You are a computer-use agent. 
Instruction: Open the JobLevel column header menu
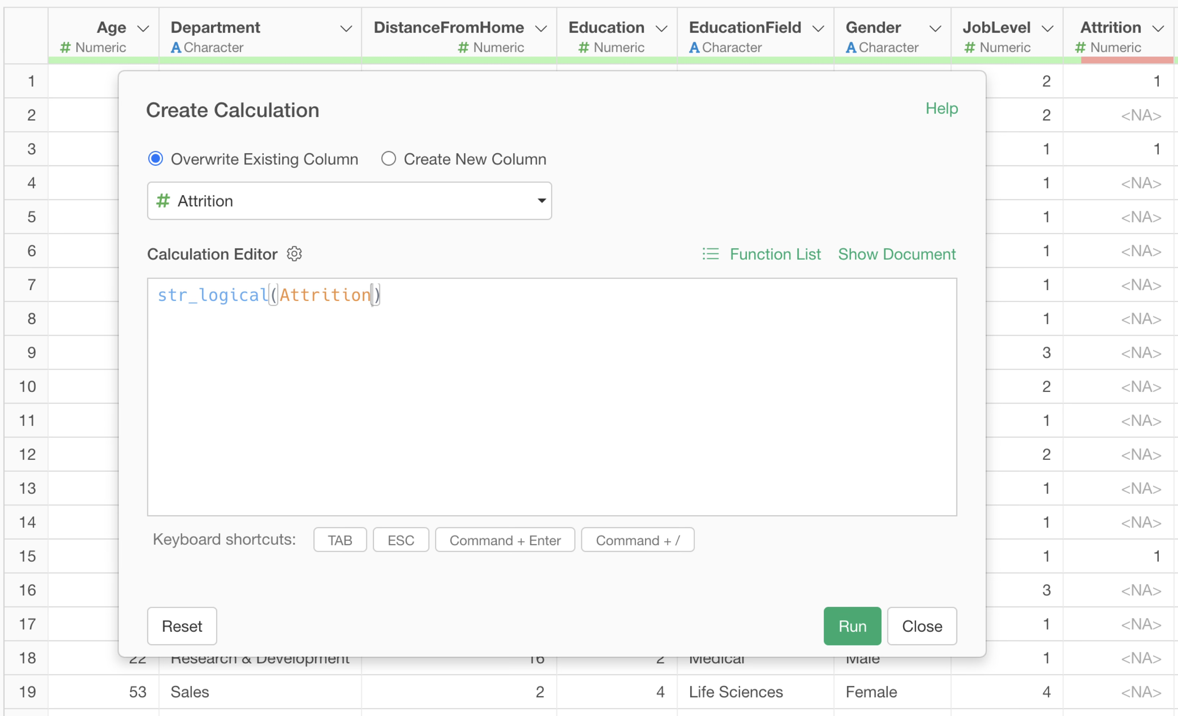[1047, 29]
